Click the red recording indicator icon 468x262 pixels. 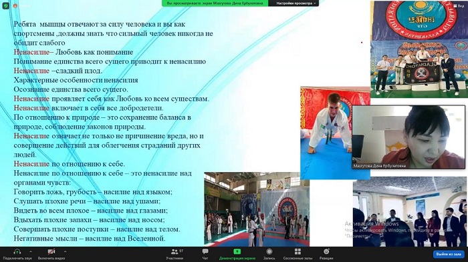click(x=15, y=5)
